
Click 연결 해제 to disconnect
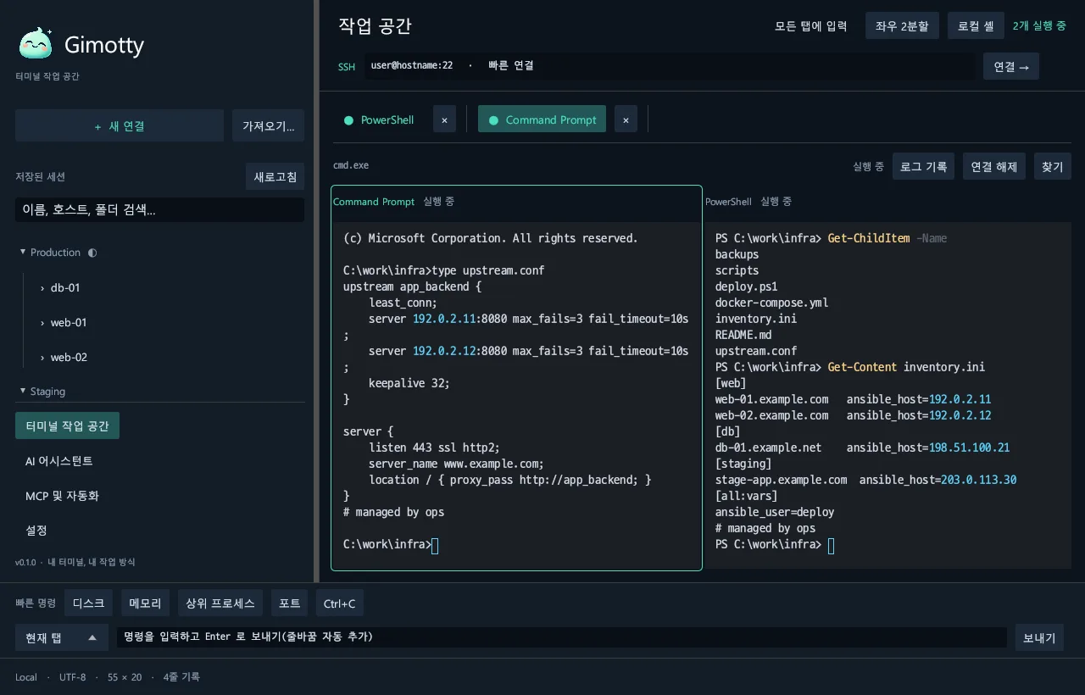click(x=994, y=166)
